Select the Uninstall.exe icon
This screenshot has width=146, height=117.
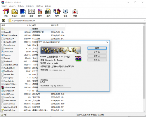click(2, 87)
